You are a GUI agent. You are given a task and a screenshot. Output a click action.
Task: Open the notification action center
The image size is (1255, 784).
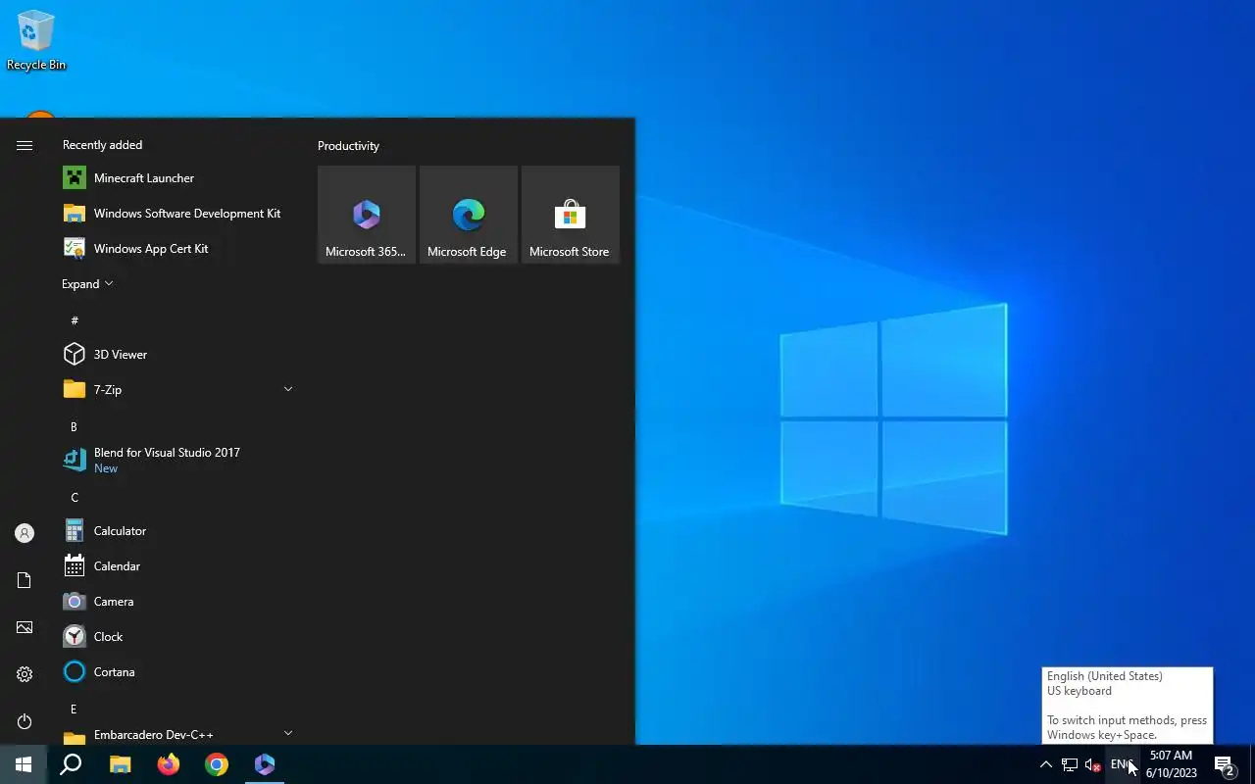click(1225, 764)
